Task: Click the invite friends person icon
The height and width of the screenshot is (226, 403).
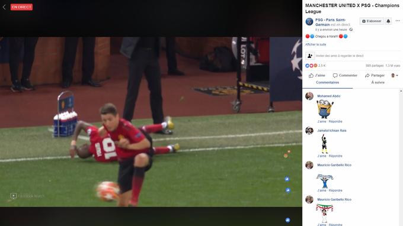Action: click(310, 56)
